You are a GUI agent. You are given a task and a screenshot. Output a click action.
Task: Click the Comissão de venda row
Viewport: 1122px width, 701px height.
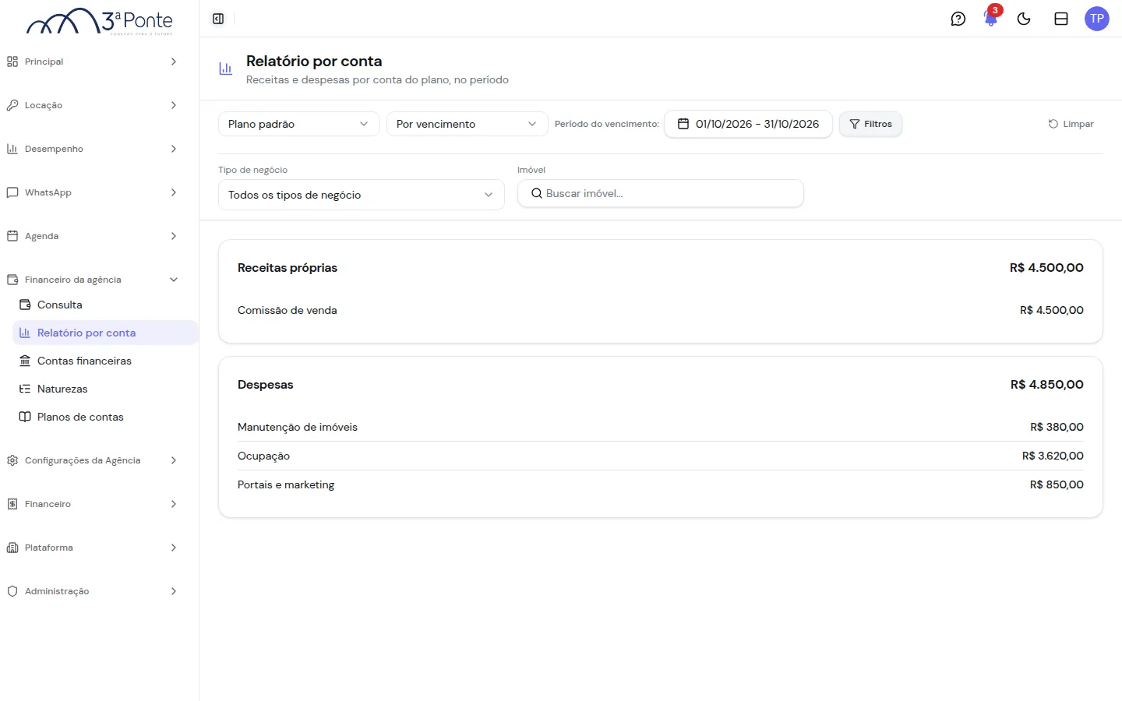(x=661, y=310)
